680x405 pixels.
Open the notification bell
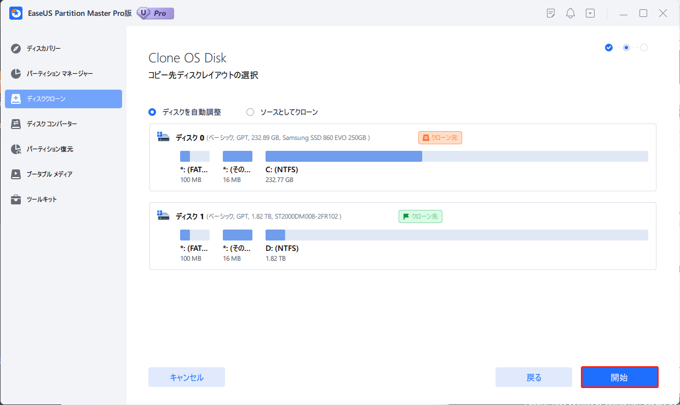(x=570, y=13)
